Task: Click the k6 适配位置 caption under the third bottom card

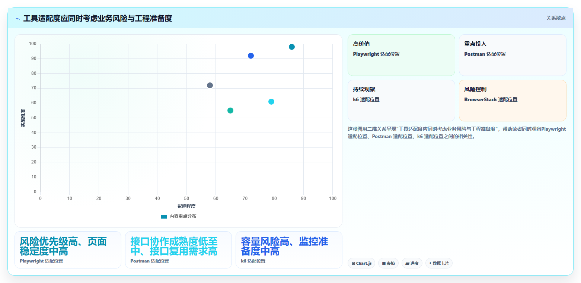Action: pos(253,261)
